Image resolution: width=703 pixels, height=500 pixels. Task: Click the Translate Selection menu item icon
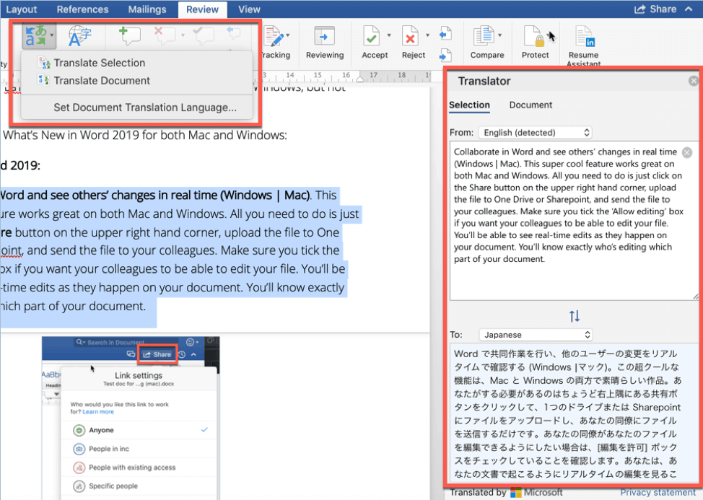click(43, 63)
